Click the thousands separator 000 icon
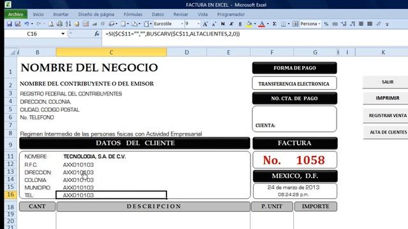The image size is (408, 229). 335,24
